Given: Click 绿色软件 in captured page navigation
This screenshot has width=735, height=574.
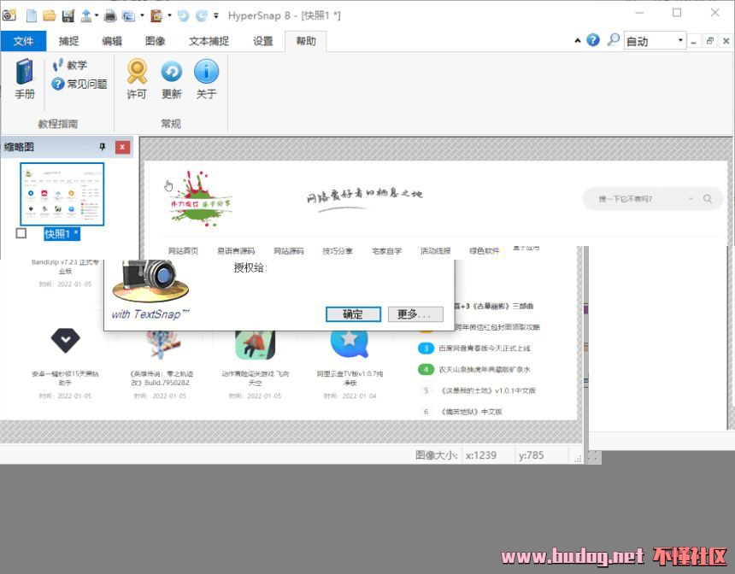Looking at the screenshot, I should 485,251.
